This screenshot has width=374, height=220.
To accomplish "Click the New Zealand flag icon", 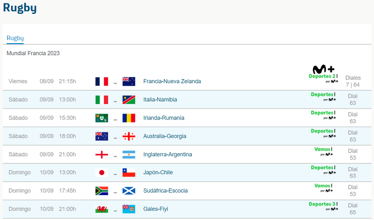I will pos(129,81).
